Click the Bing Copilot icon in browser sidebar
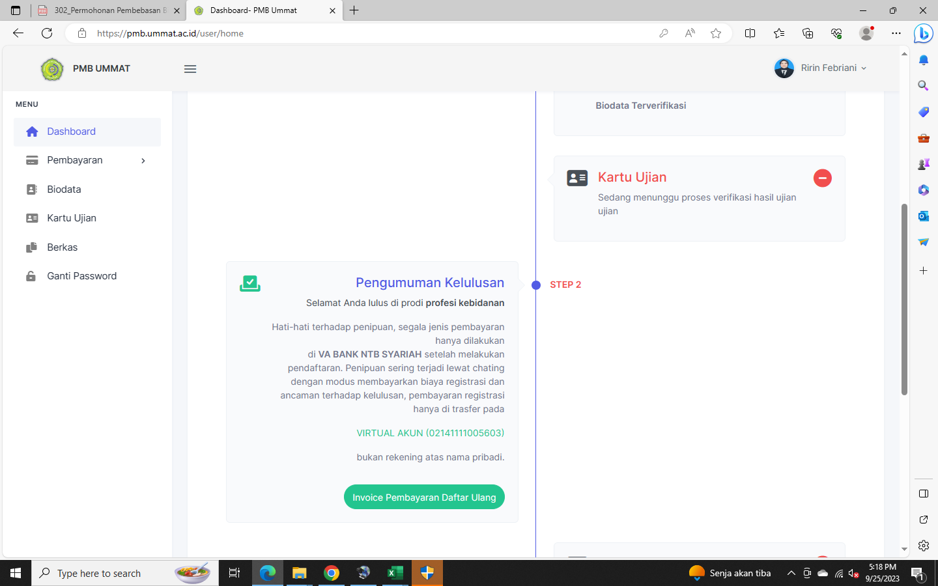This screenshot has height=586, width=938. 923,33
